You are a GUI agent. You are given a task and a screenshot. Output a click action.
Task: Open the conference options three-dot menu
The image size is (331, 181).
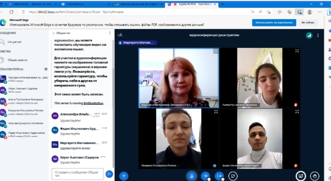318,35
